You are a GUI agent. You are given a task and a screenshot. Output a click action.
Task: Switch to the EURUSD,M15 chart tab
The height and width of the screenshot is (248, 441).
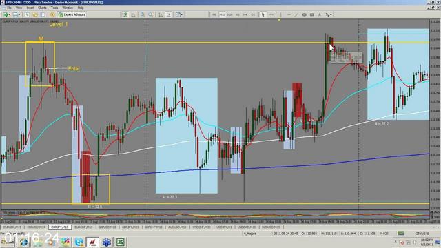coord(36,227)
